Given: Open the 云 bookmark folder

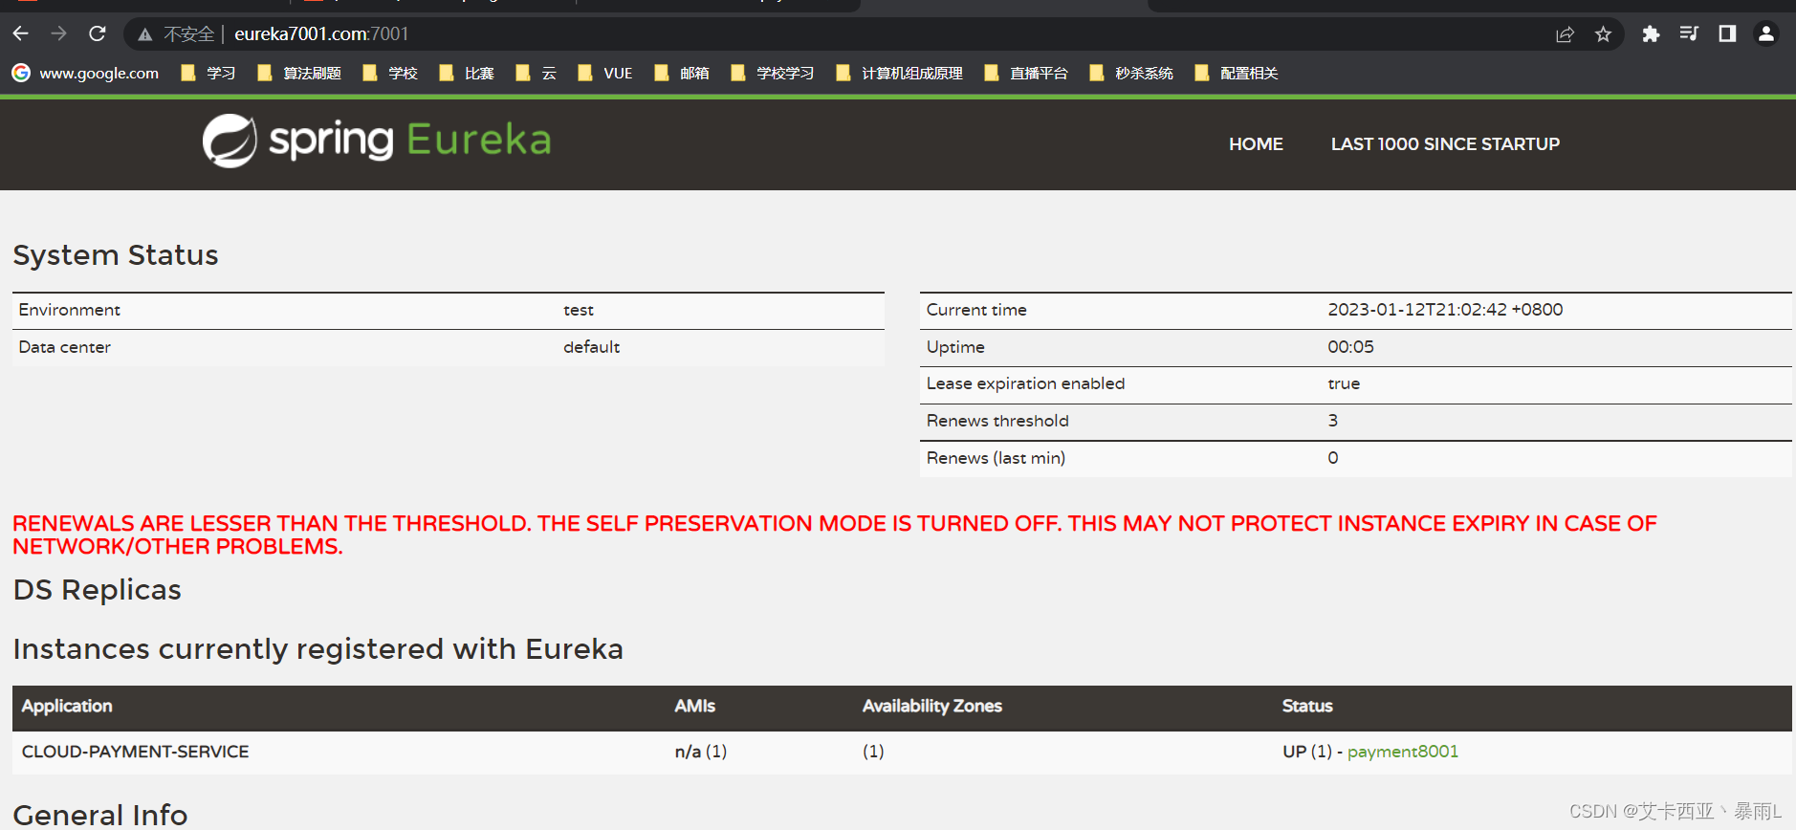Looking at the screenshot, I should (x=536, y=73).
